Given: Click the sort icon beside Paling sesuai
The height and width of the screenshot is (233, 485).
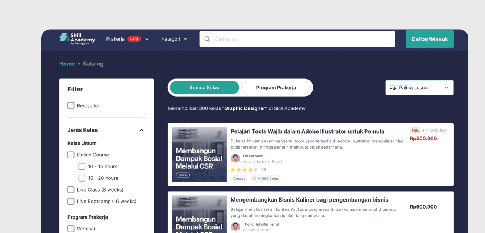Looking at the screenshot, I should click(x=393, y=88).
